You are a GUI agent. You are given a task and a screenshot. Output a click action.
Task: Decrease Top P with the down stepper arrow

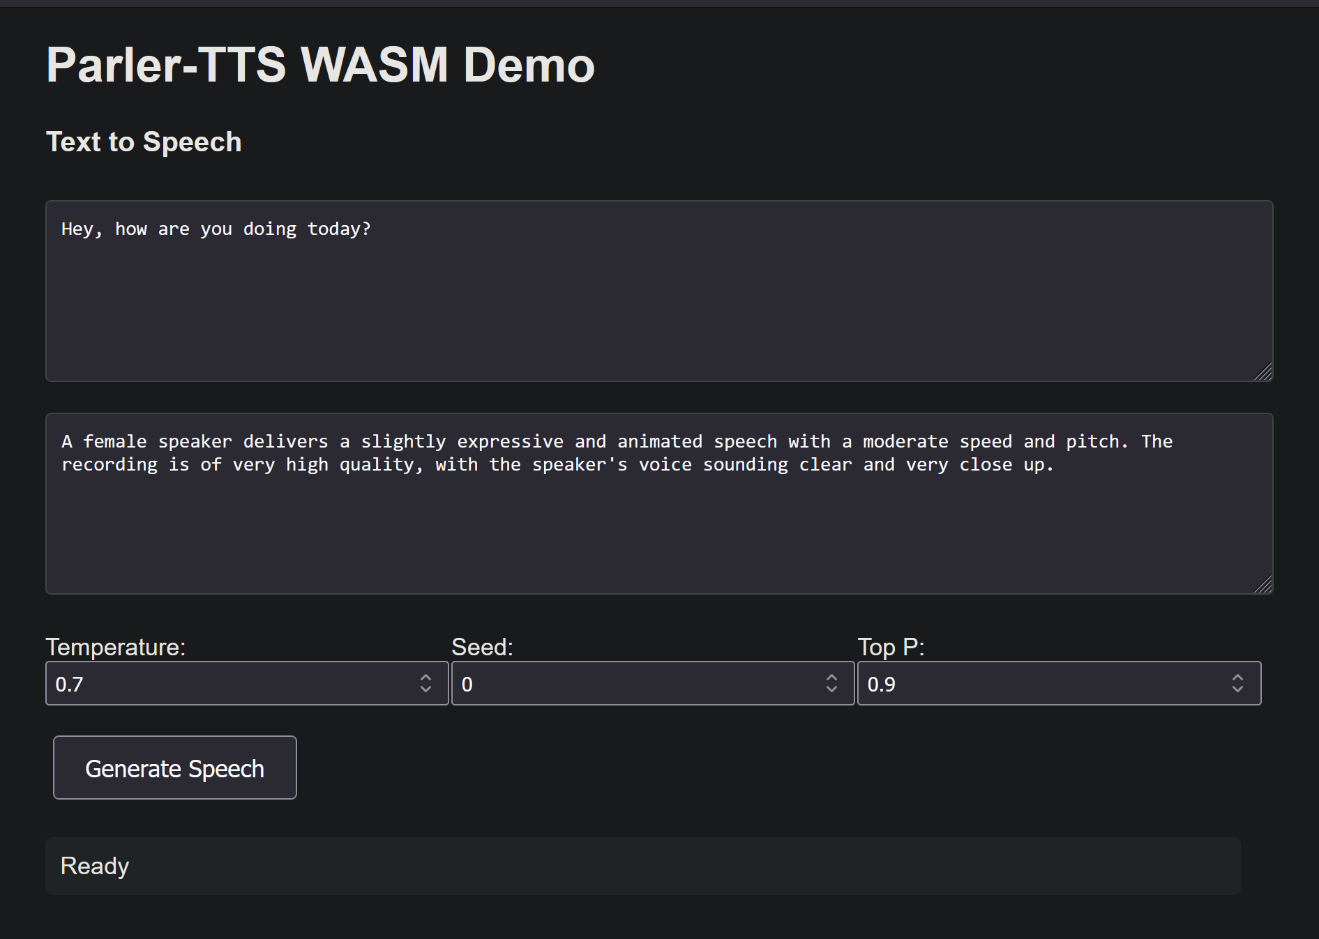coord(1237,689)
